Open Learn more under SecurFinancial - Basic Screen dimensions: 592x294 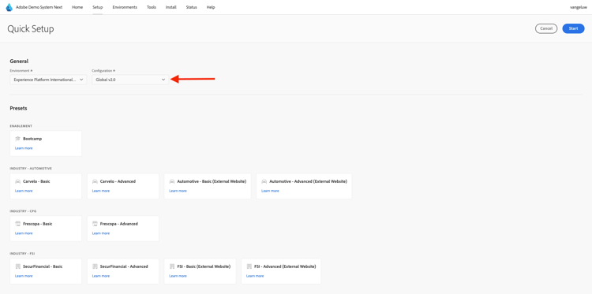point(24,276)
